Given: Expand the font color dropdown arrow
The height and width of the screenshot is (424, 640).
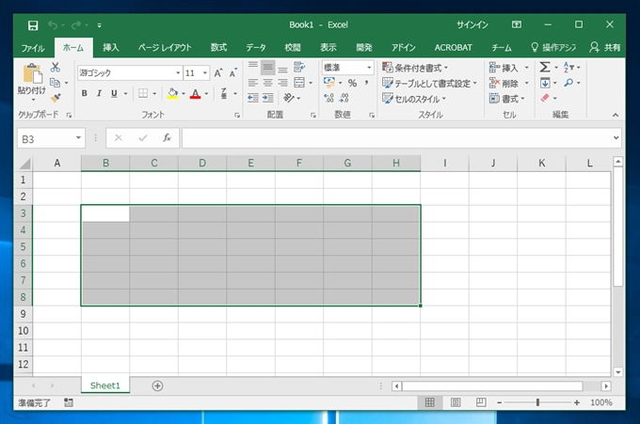Looking at the screenshot, I should pyautogui.click(x=206, y=94).
